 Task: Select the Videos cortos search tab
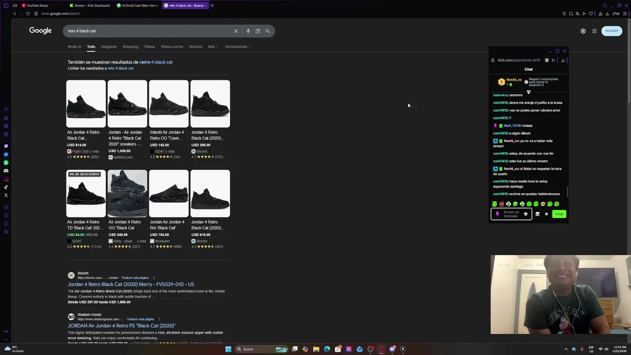tap(172, 47)
